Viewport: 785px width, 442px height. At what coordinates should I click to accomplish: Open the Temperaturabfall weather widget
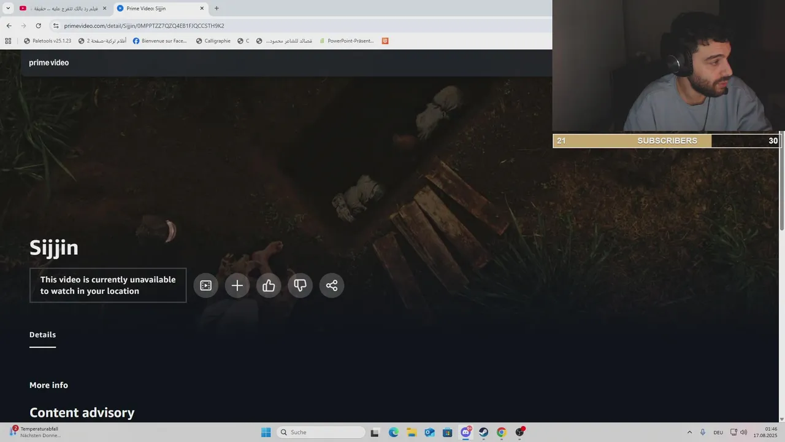[35, 432]
